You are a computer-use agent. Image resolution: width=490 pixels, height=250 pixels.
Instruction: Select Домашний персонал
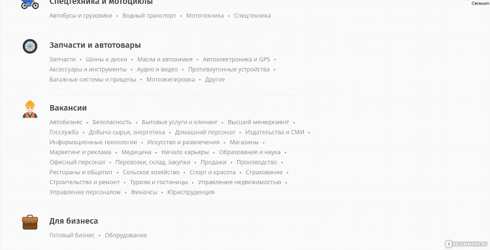[205, 132]
